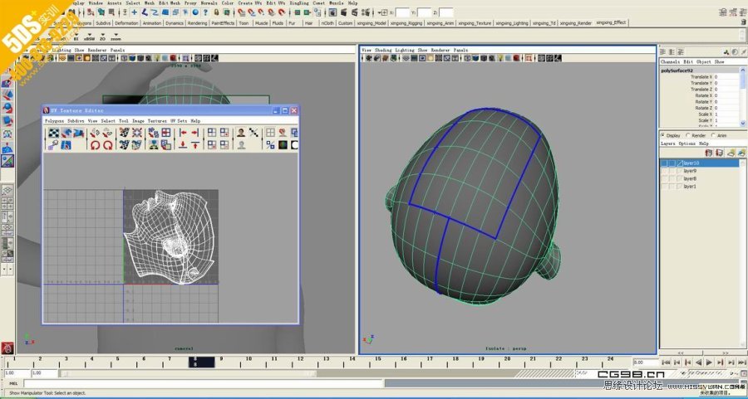Select layer9 in the layer list
748x399 pixels.
tap(690, 171)
